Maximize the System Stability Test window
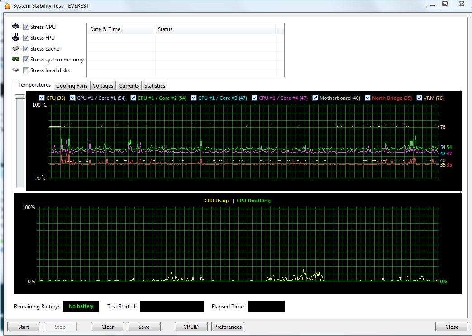The image size is (472, 336). [445, 4]
